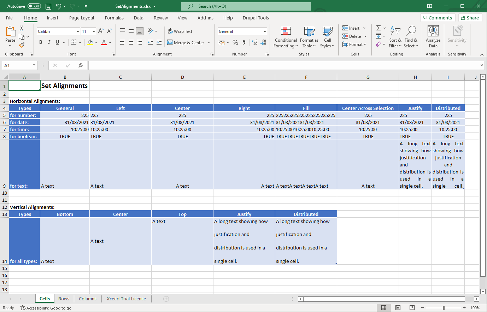
Task: Click the Paste clipboard icon
Action: 11,31
